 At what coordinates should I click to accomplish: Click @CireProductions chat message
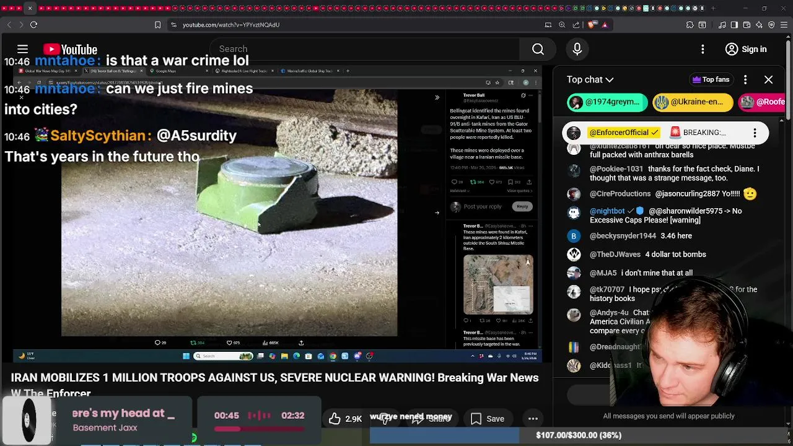pos(666,194)
